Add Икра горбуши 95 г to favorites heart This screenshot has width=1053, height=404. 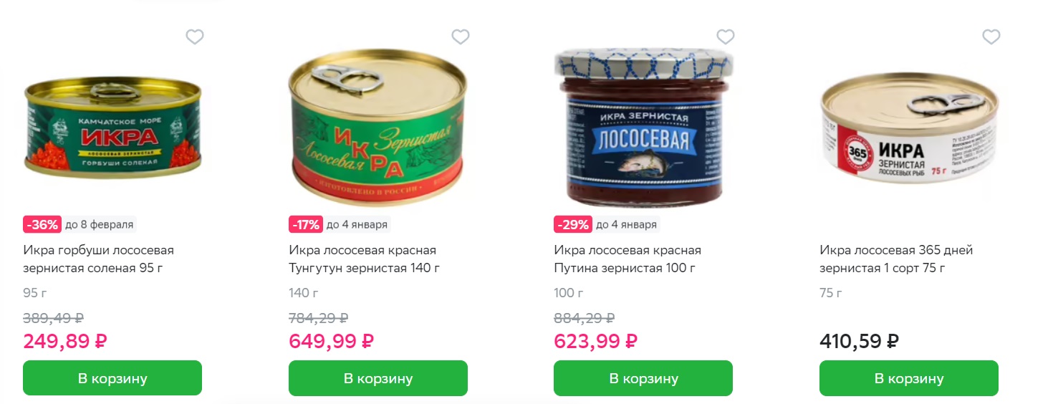coord(195,37)
